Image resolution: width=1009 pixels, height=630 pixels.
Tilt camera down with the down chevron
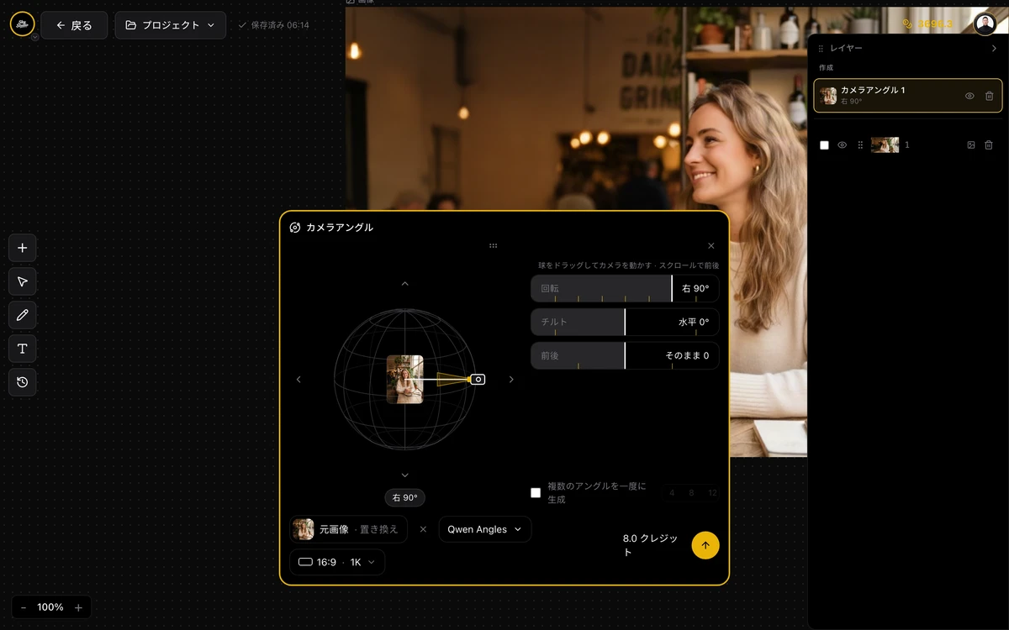404,475
